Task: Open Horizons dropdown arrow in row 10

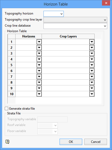Action: coord(39,94)
